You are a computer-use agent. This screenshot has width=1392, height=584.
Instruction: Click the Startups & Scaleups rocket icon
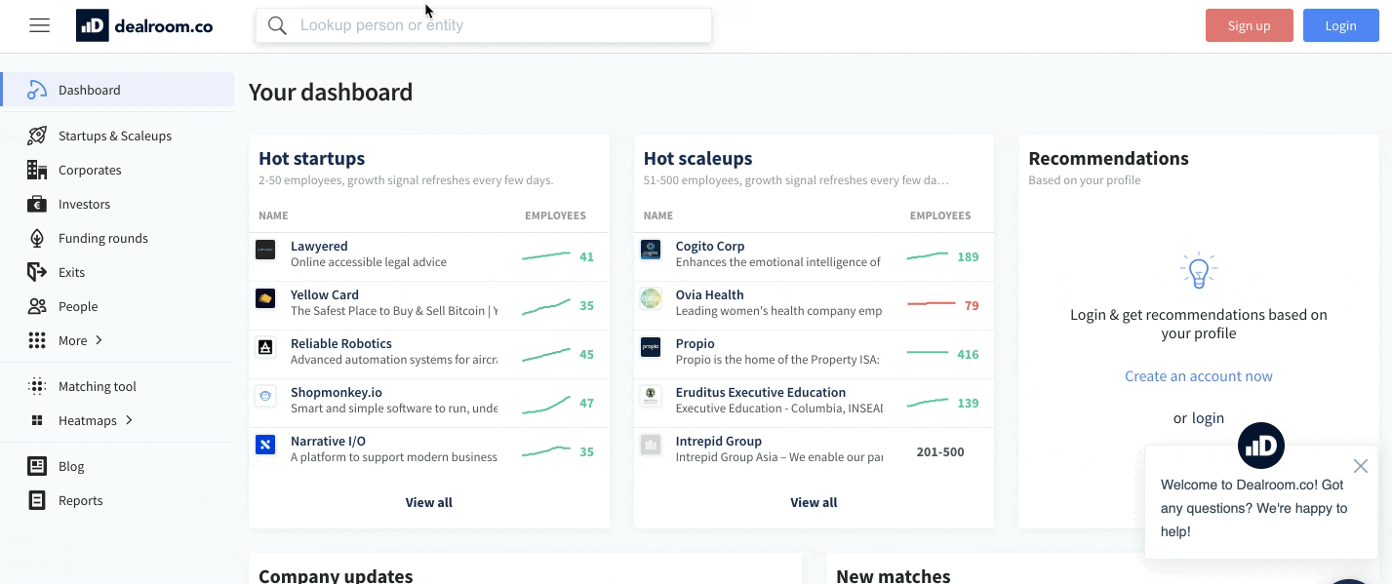click(37, 136)
